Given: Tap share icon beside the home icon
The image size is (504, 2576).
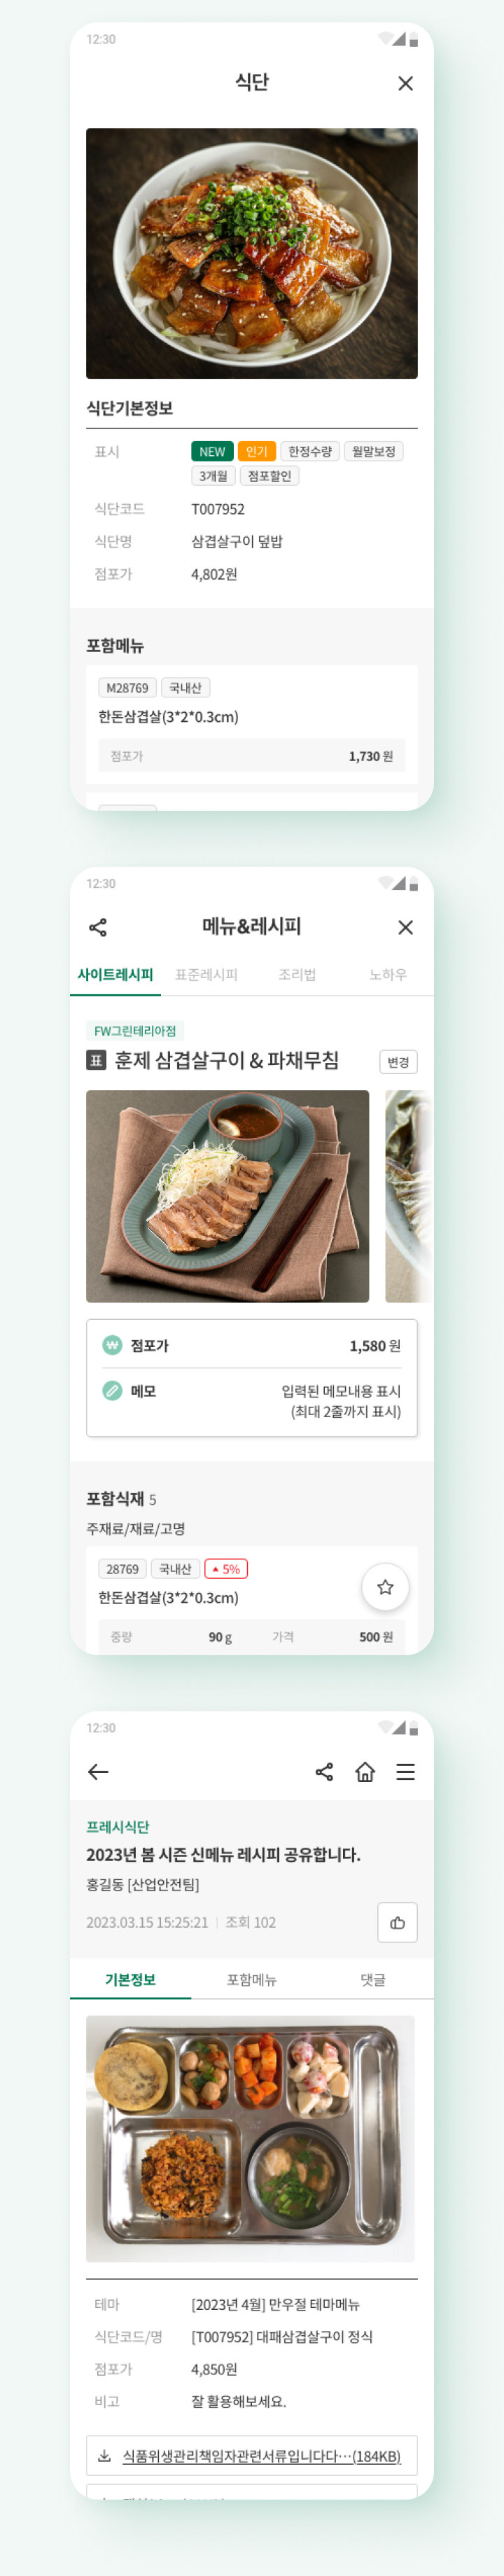Looking at the screenshot, I should coord(324,1771).
